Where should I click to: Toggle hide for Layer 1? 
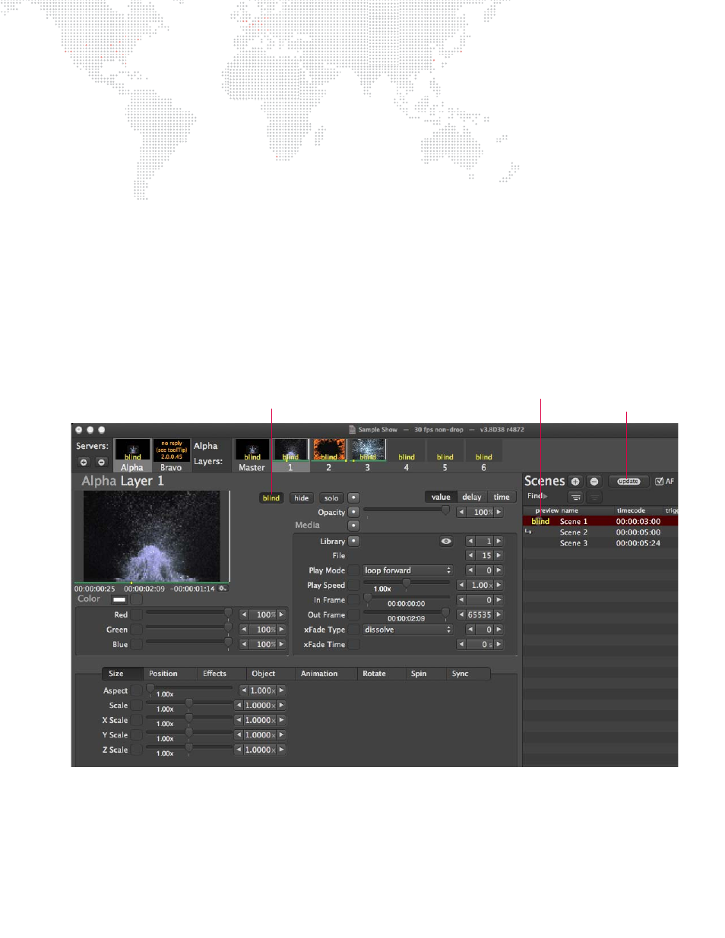[x=302, y=498]
